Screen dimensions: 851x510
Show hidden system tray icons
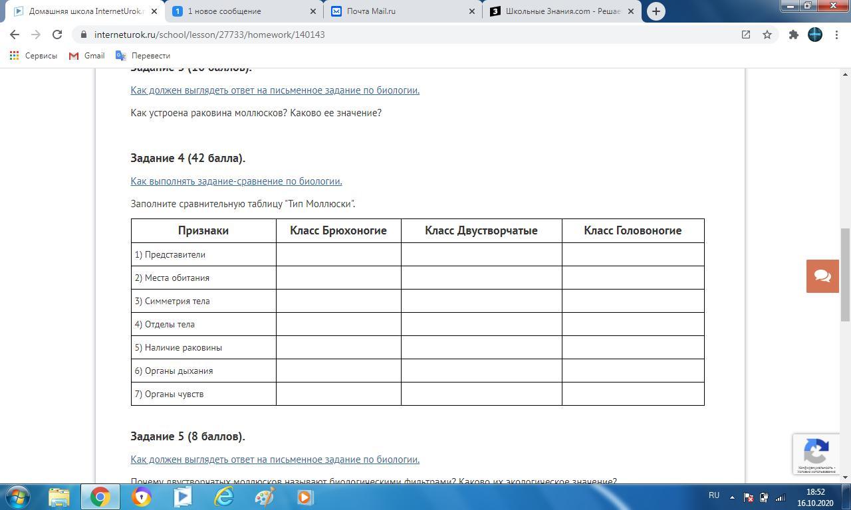(732, 497)
